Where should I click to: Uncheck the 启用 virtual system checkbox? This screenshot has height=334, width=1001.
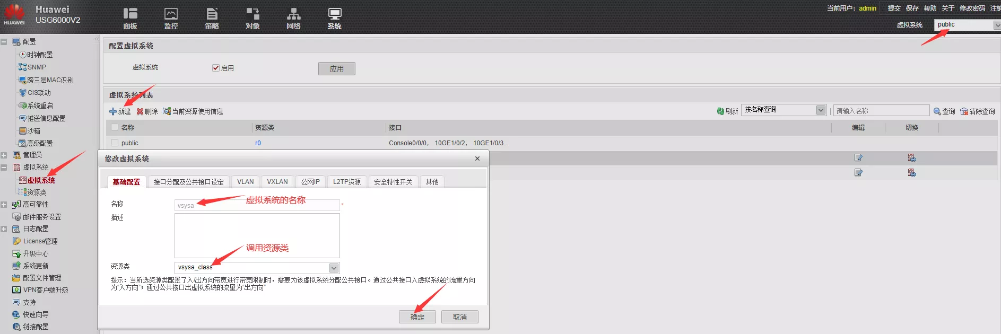pyautogui.click(x=216, y=68)
